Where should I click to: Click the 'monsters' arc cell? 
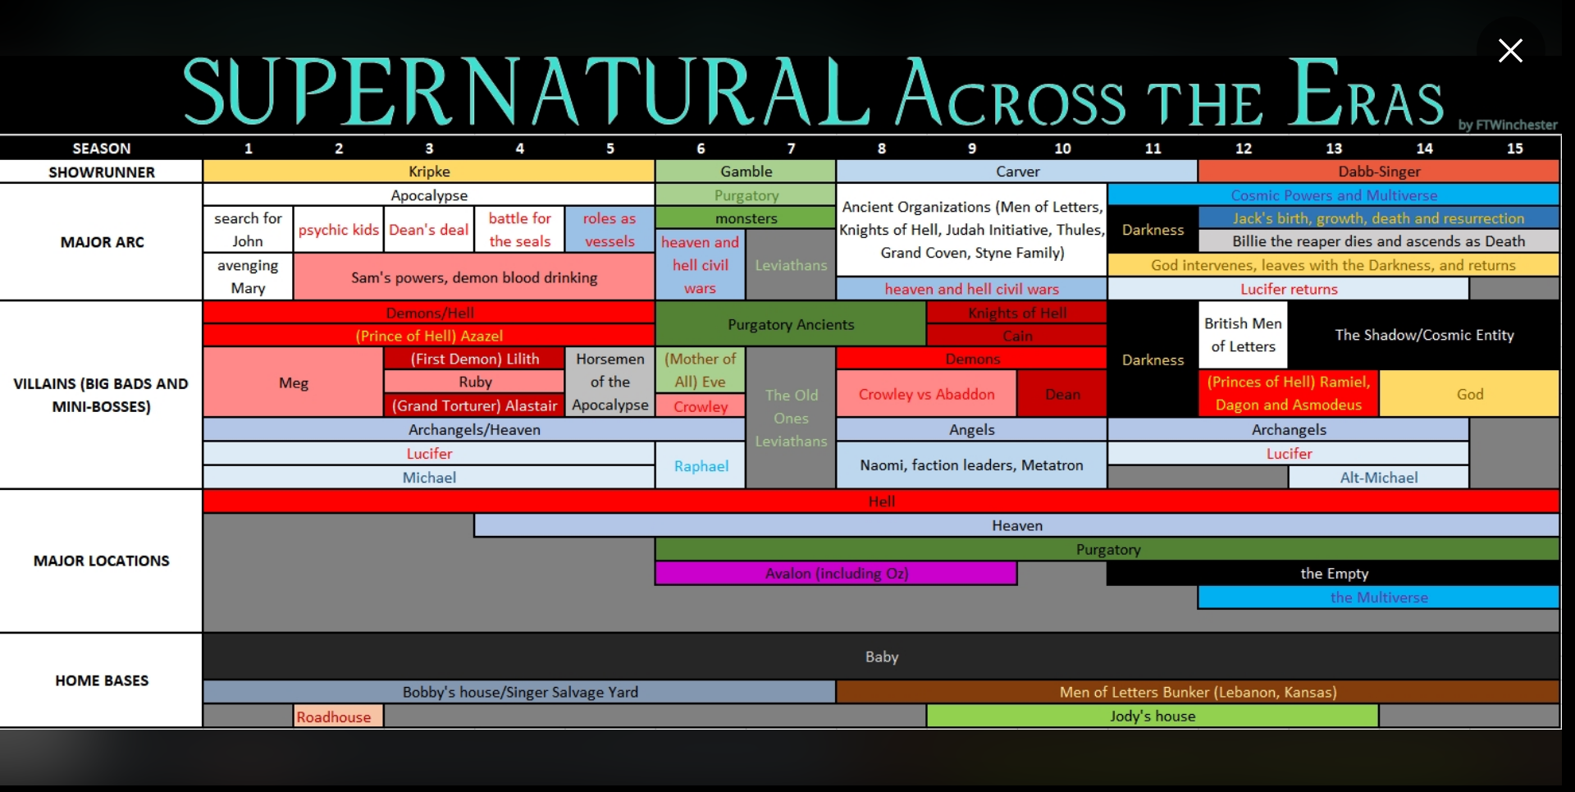[x=746, y=218]
